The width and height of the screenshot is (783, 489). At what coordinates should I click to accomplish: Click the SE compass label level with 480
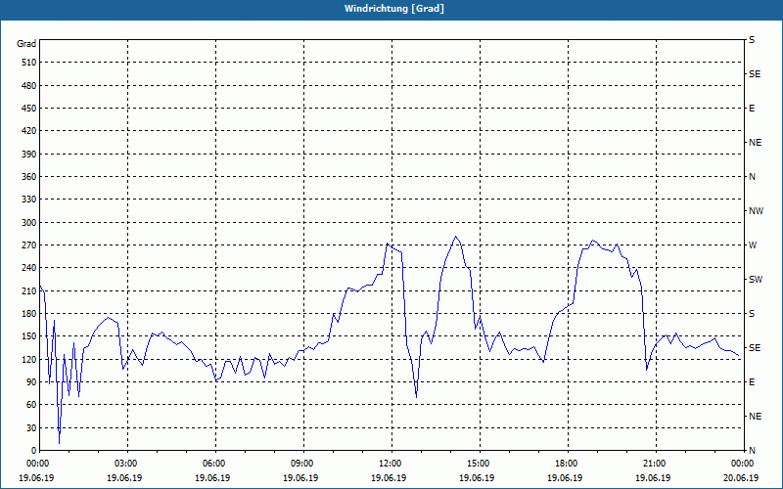click(755, 74)
